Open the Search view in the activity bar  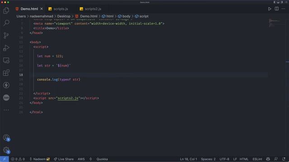(x=6, y=23)
